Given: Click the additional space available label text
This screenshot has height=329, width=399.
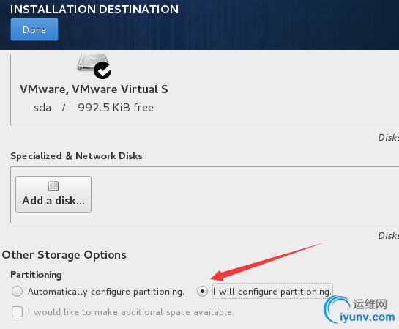Looking at the screenshot, I should click(x=131, y=312).
